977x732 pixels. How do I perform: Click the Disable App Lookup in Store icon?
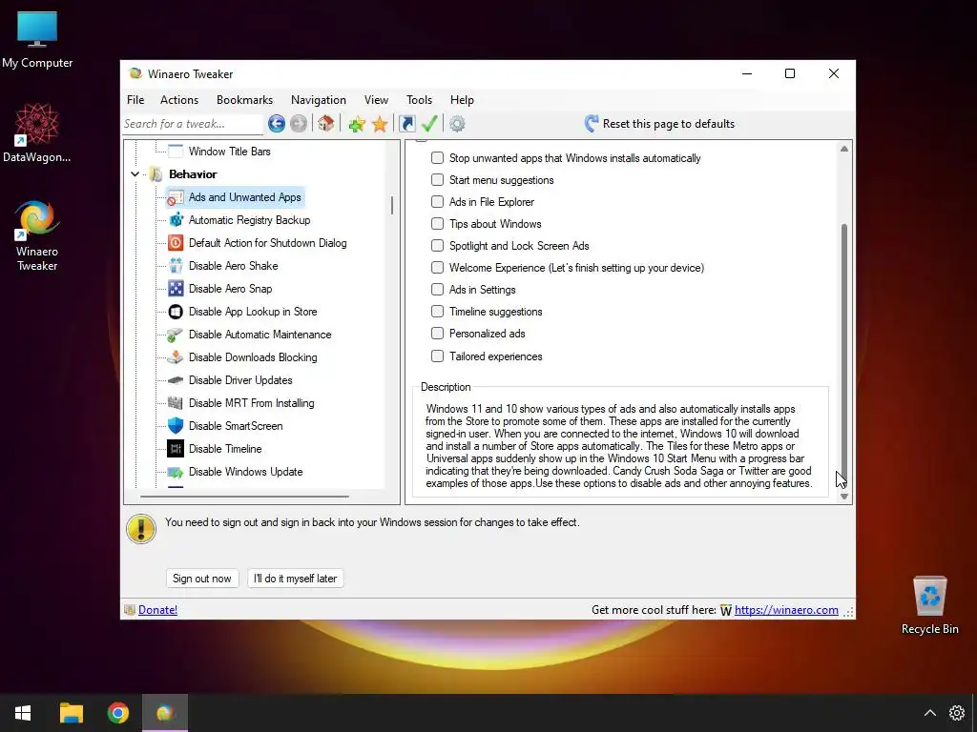pos(176,312)
